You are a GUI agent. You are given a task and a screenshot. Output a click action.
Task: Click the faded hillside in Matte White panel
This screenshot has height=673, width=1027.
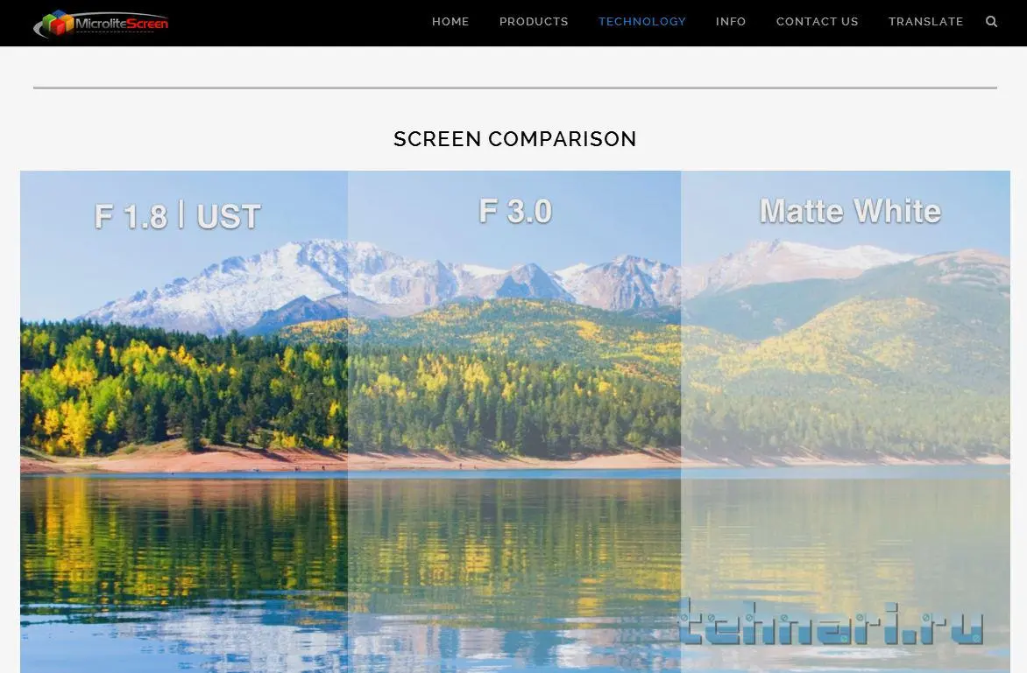[x=845, y=367]
